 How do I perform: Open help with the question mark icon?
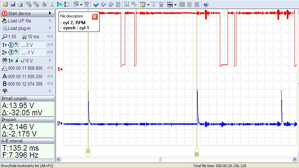point(205,5)
